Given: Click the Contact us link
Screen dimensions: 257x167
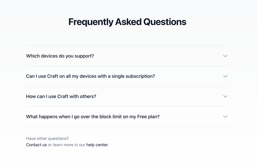Looking at the screenshot, I should (x=36, y=145).
